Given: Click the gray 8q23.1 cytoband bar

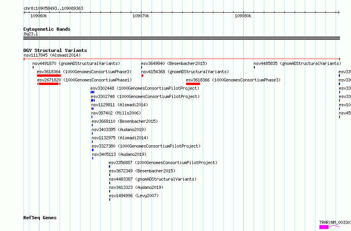Looking at the screenshot, I should (x=181, y=38).
